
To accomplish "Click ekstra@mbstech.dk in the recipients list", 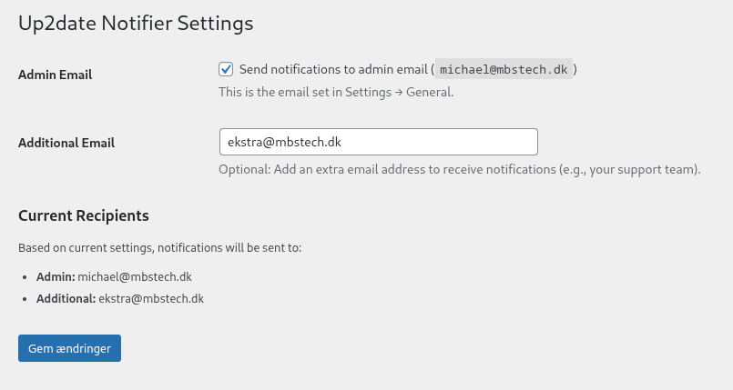I will point(151,298).
